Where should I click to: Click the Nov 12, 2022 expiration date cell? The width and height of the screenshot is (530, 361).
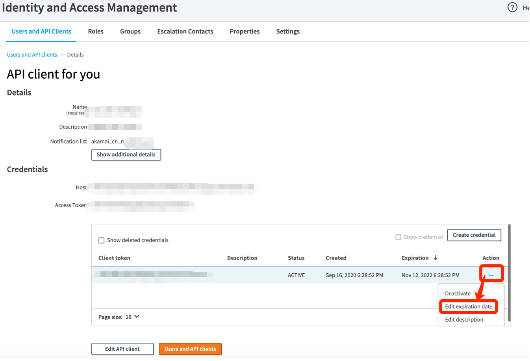pos(430,275)
